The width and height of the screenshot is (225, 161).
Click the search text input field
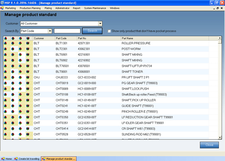pos(67,31)
